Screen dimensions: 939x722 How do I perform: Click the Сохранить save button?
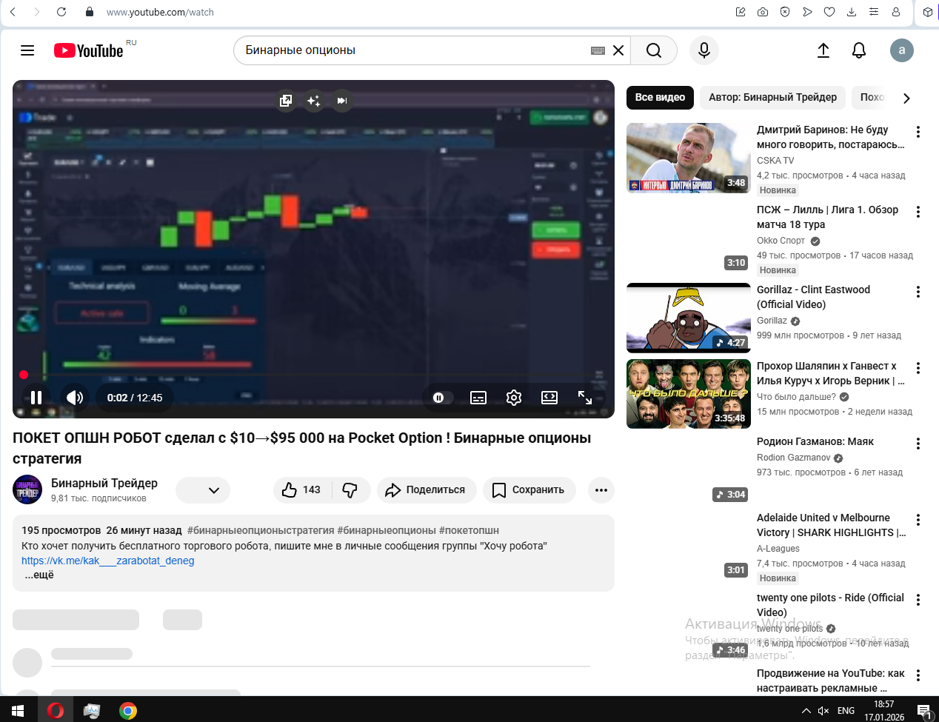[x=529, y=490]
